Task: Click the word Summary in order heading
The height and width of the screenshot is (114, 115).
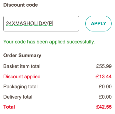Action: point(30,55)
